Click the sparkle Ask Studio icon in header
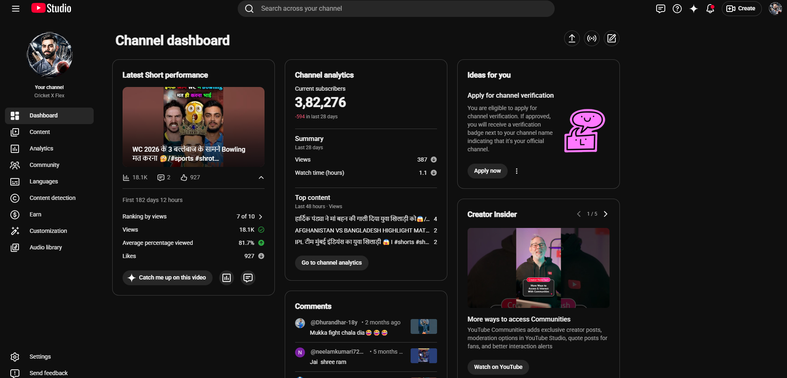The image size is (787, 378). click(x=694, y=9)
